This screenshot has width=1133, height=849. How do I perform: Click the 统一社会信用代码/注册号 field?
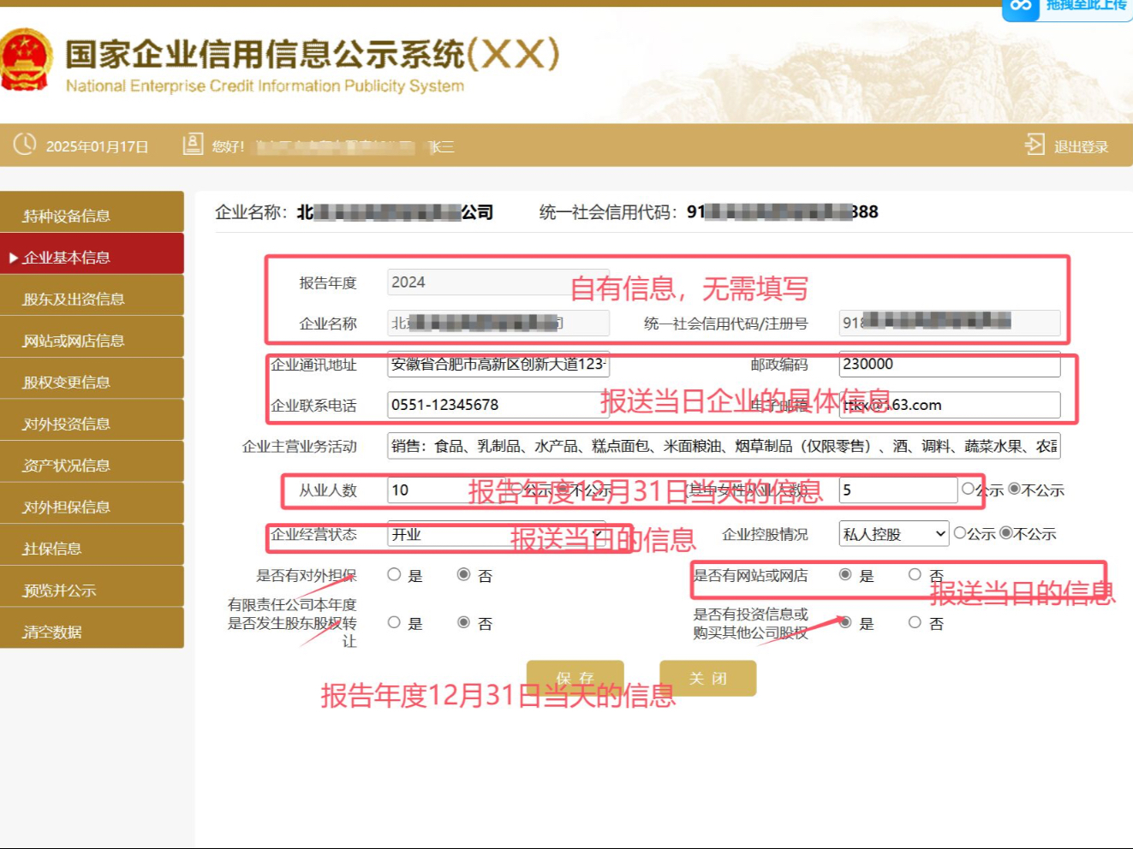pyautogui.click(x=950, y=323)
